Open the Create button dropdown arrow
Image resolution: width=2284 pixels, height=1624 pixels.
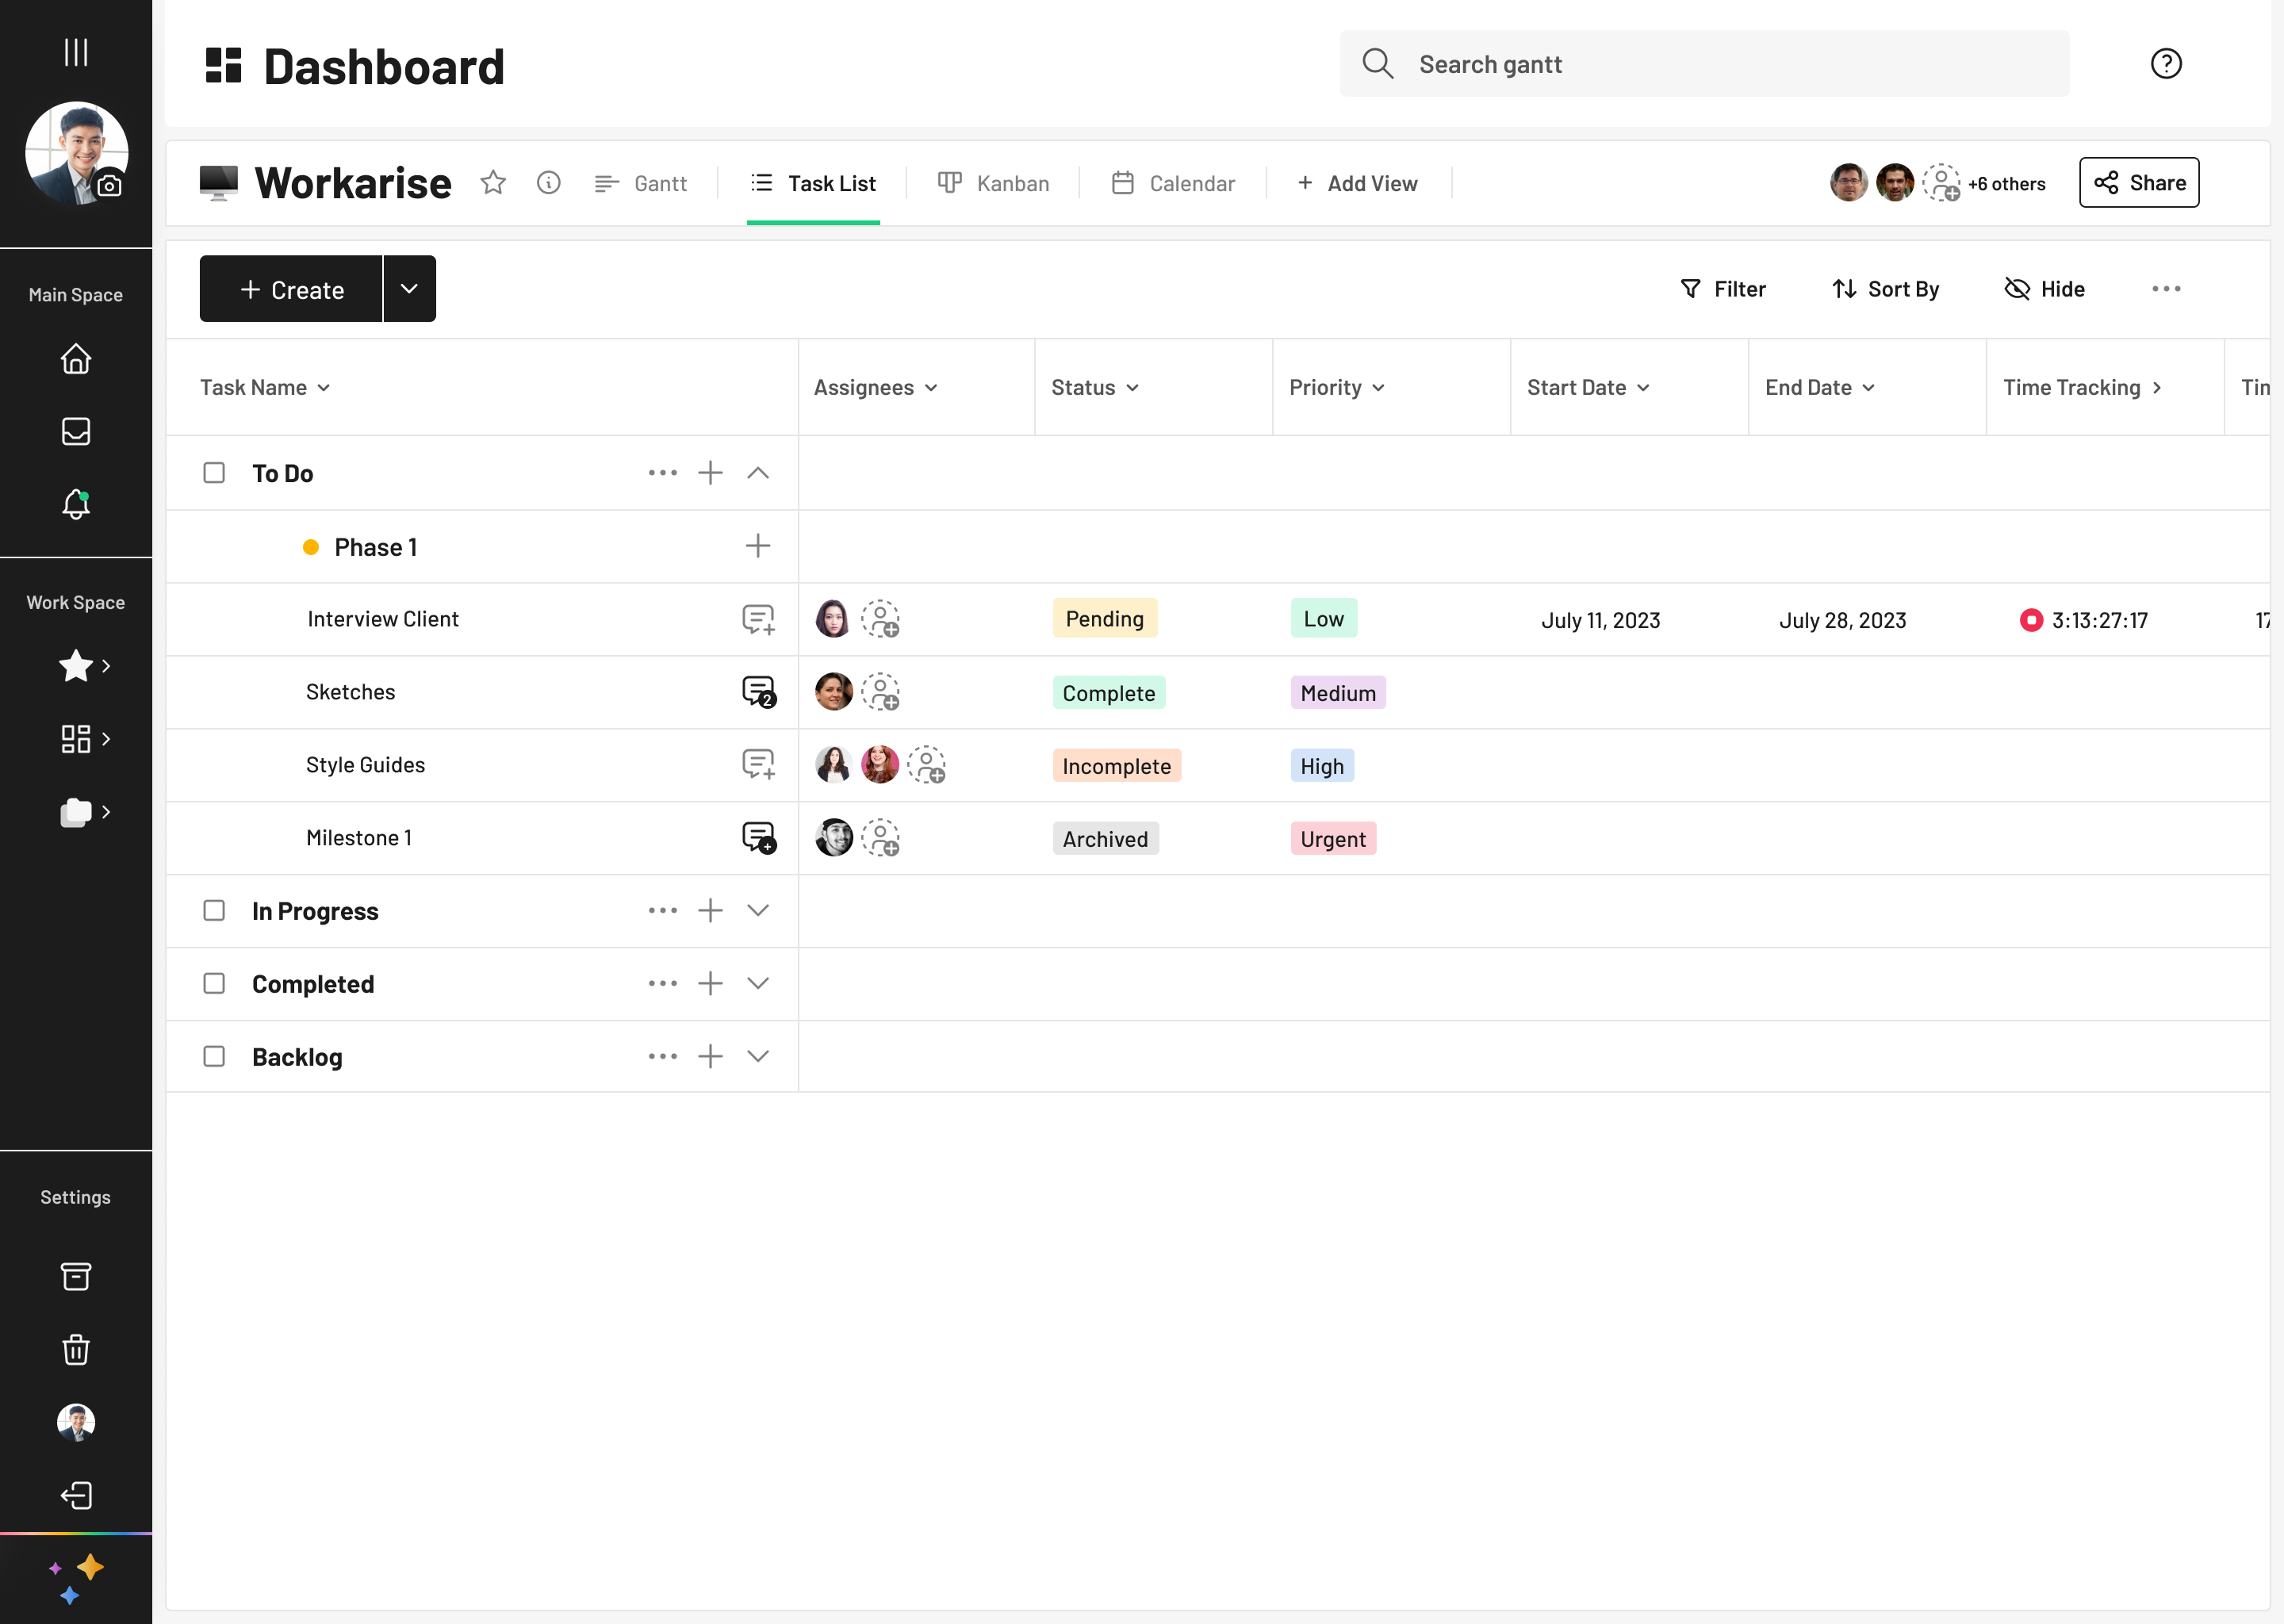(409, 289)
